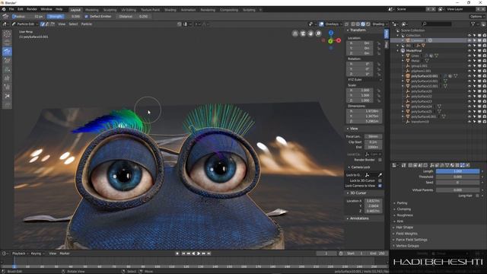487x274 pixels.
Task: Click the polySurface10.001 mesh icon in outliner
Action: (408, 76)
